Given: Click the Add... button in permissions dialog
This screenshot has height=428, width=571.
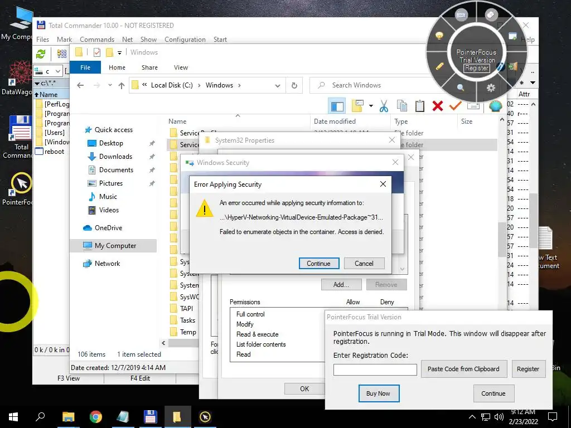Looking at the screenshot, I should tap(341, 285).
